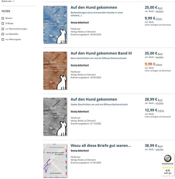Viewport: 175px width, 179px height.
Task: Open the Belletristik category
Action: tap(7, 1)
